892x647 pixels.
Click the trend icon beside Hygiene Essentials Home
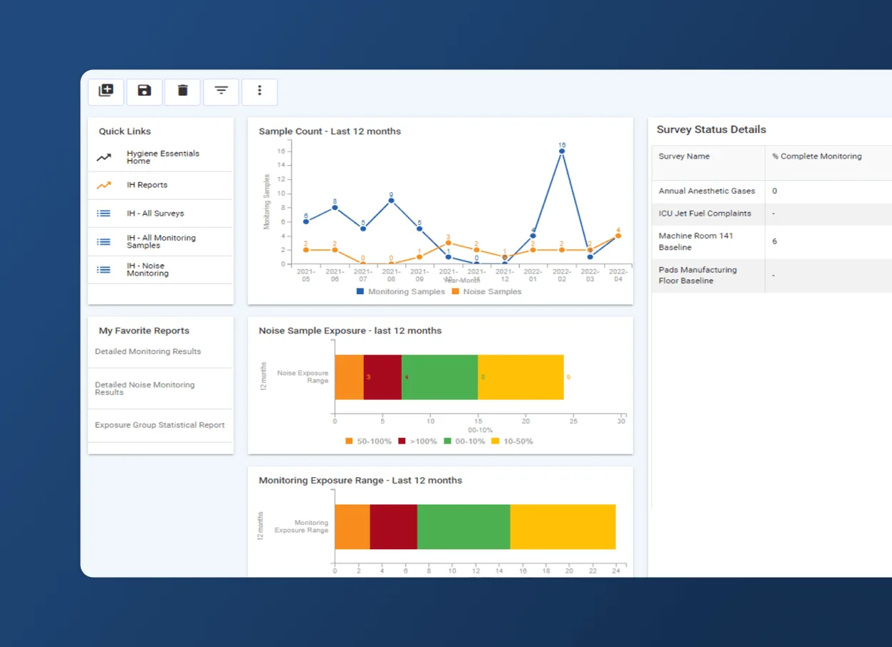coord(105,156)
